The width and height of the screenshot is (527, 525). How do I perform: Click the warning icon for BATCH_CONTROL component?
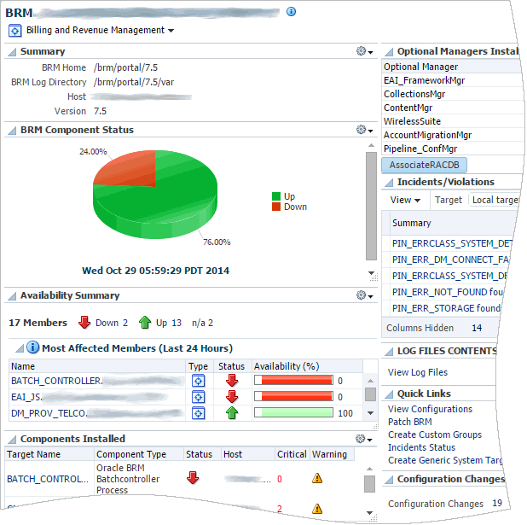tap(317, 478)
